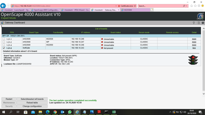Switch to the IPDA Wizard tab
This screenshot has height=115, width=205.
coord(75,10)
